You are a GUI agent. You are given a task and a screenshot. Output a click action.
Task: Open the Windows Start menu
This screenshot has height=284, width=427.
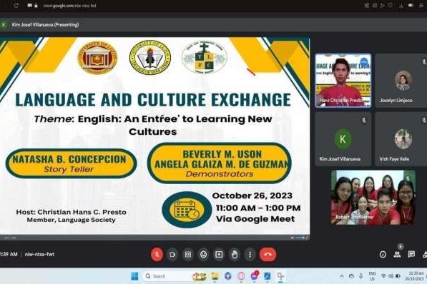tap(134, 276)
